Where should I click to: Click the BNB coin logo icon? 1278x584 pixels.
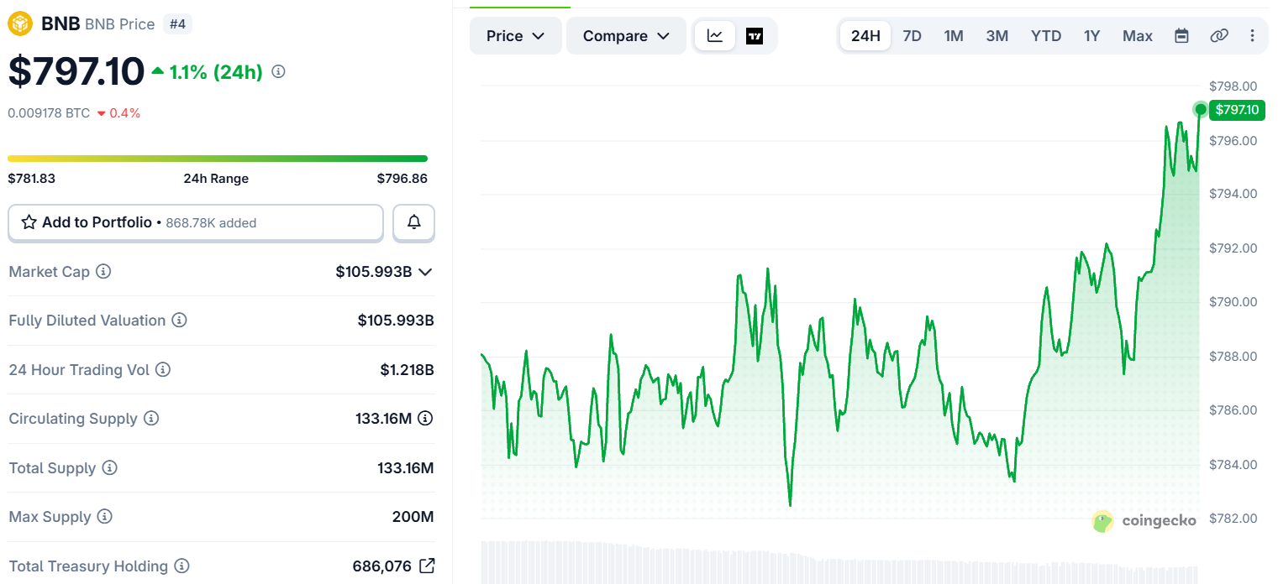(20, 23)
